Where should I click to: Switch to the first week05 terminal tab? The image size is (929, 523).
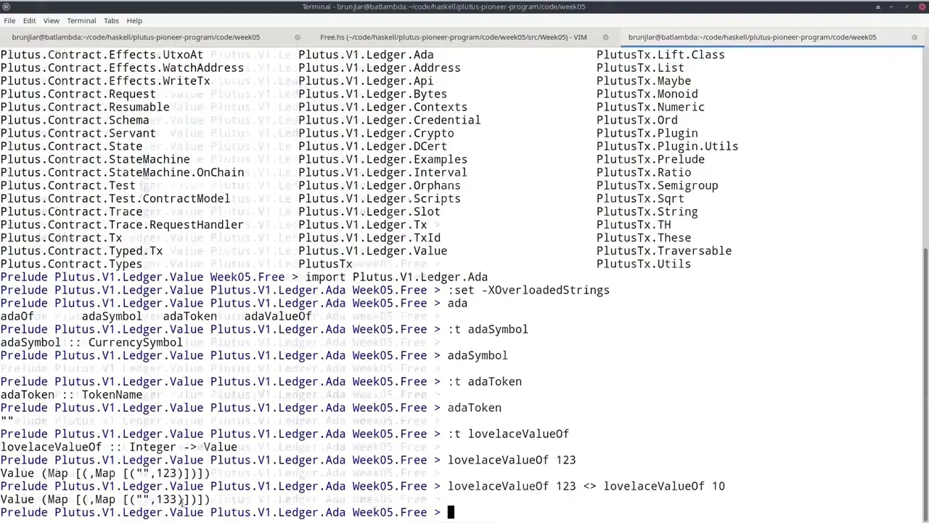click(x=136, y=37)
